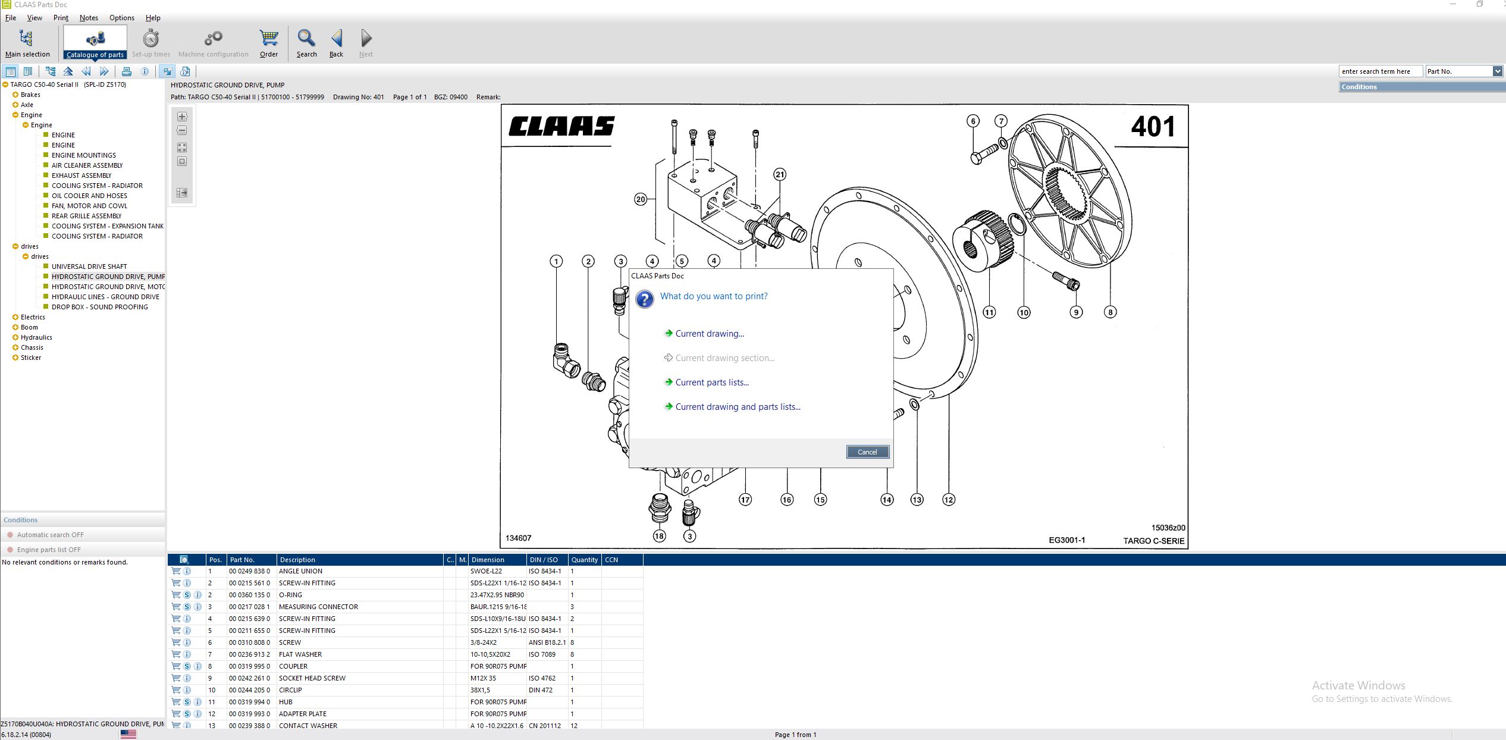Viewport: 1506px width, 740px height.
Task: Click the search term input field
Action: pos(1380,71)
